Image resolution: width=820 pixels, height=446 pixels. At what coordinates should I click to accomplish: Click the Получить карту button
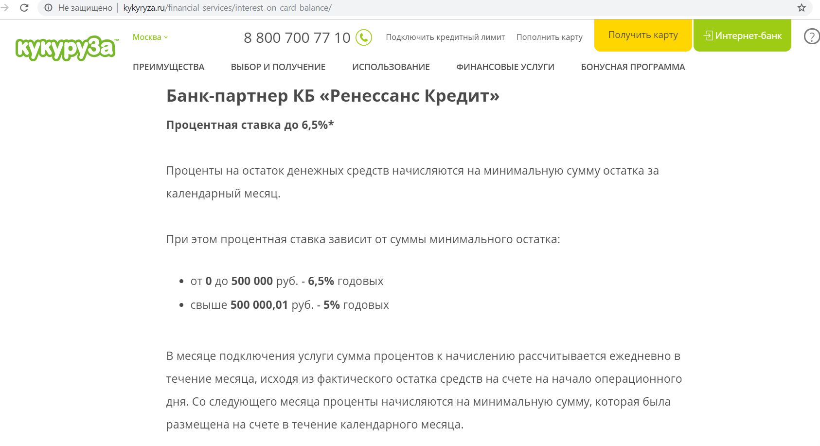coord(643,35)
